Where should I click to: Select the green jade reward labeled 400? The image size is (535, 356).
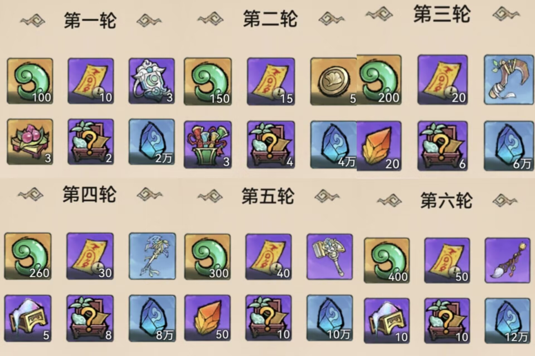click(x=387, y=261)
